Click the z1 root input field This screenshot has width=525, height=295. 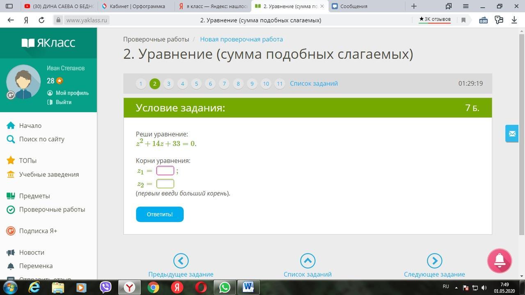pyautogui.click(x=165, y=170)
